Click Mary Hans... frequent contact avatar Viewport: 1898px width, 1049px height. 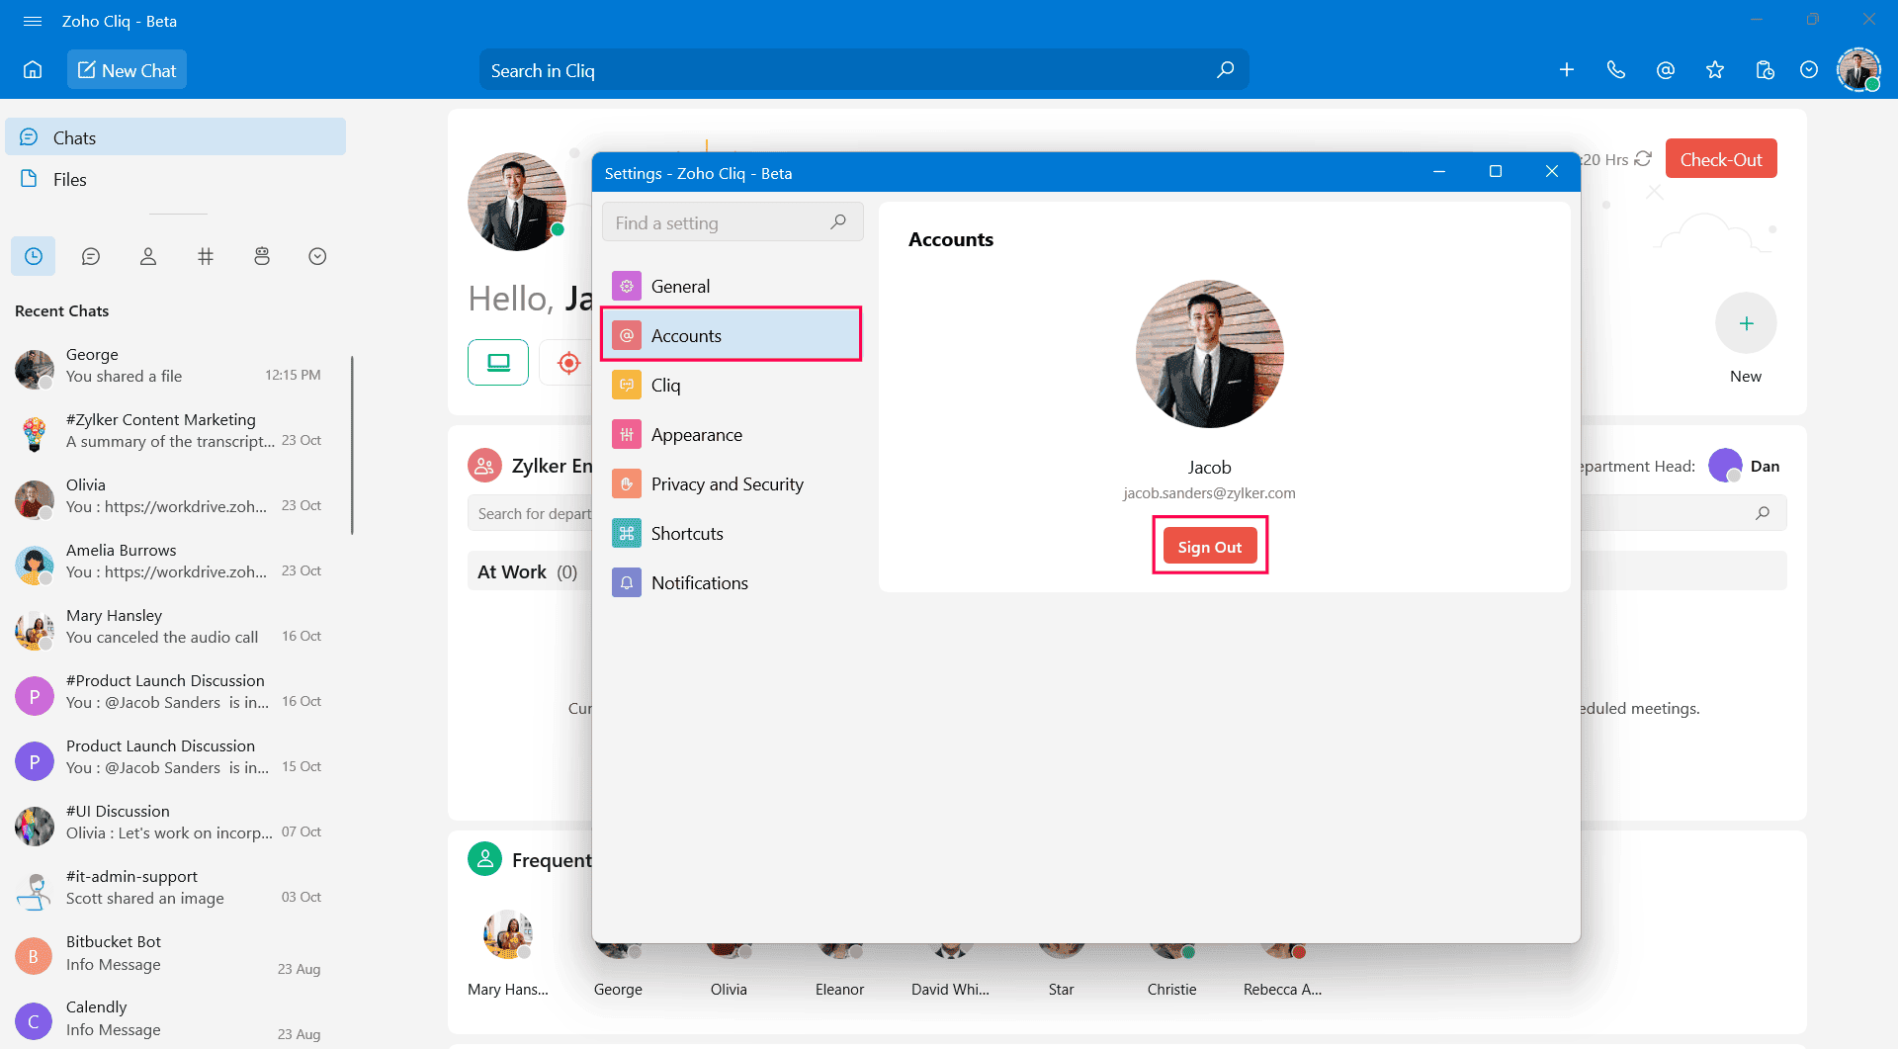(x=508, y=934)
